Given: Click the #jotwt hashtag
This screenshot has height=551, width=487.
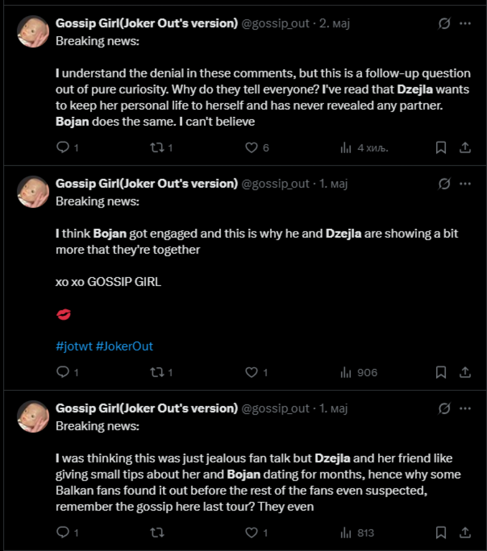Looking at the screenshot, I should pos(74,346).
